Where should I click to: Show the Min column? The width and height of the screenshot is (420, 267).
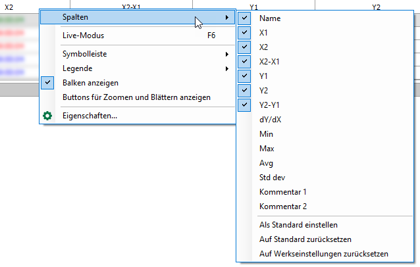[x=266, y=133]
